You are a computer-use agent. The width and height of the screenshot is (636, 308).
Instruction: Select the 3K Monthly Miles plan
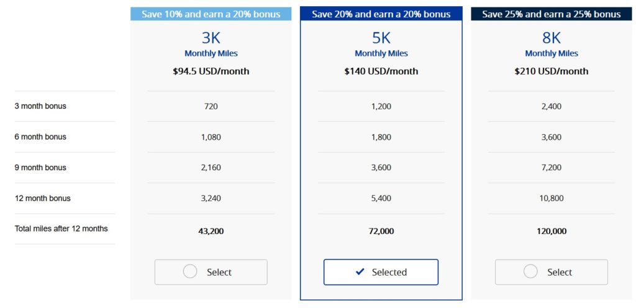point(211,272)
